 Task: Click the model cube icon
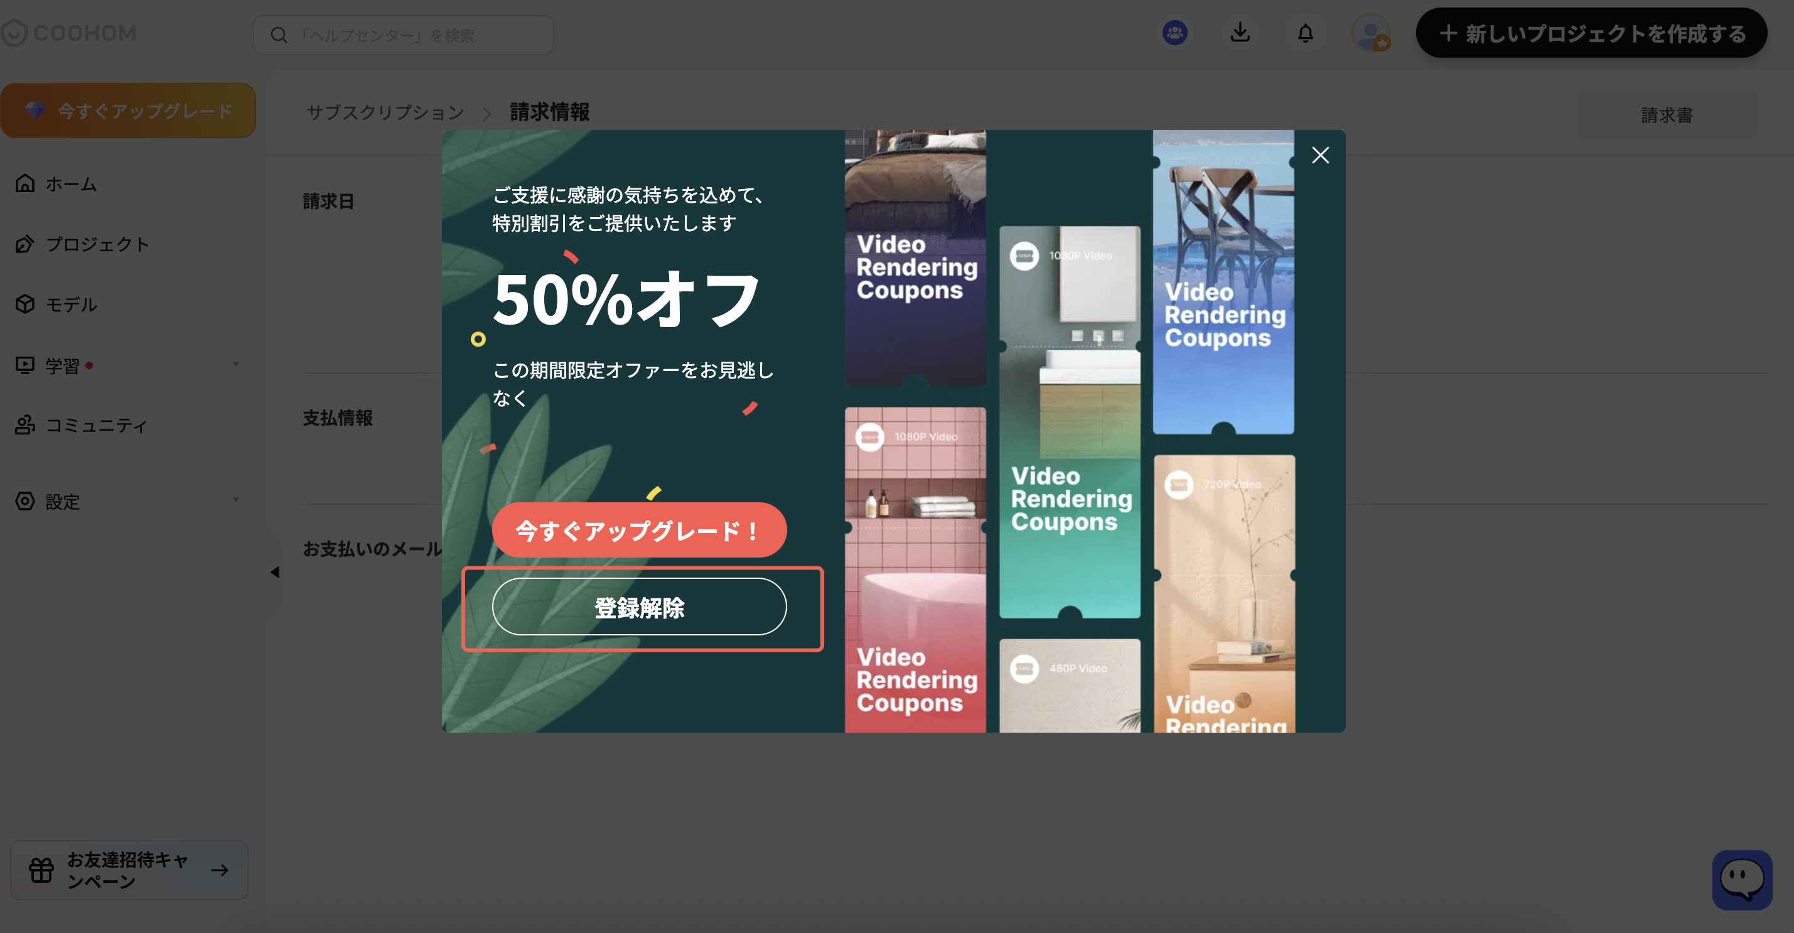25,304
